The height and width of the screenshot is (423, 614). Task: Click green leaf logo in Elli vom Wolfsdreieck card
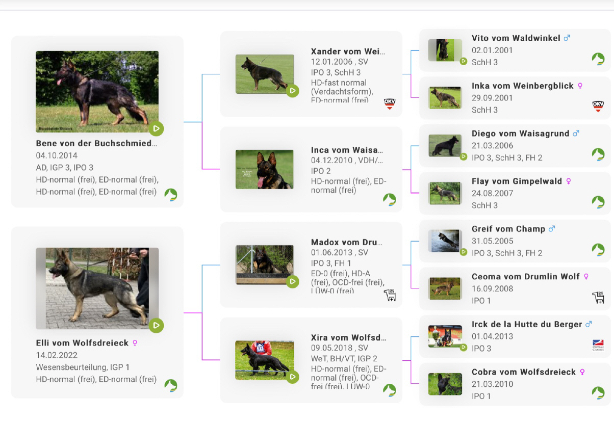click(x=171, y=385)
